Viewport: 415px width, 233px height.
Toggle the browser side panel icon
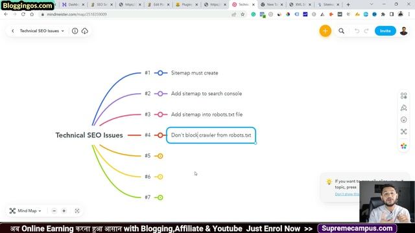392,14
